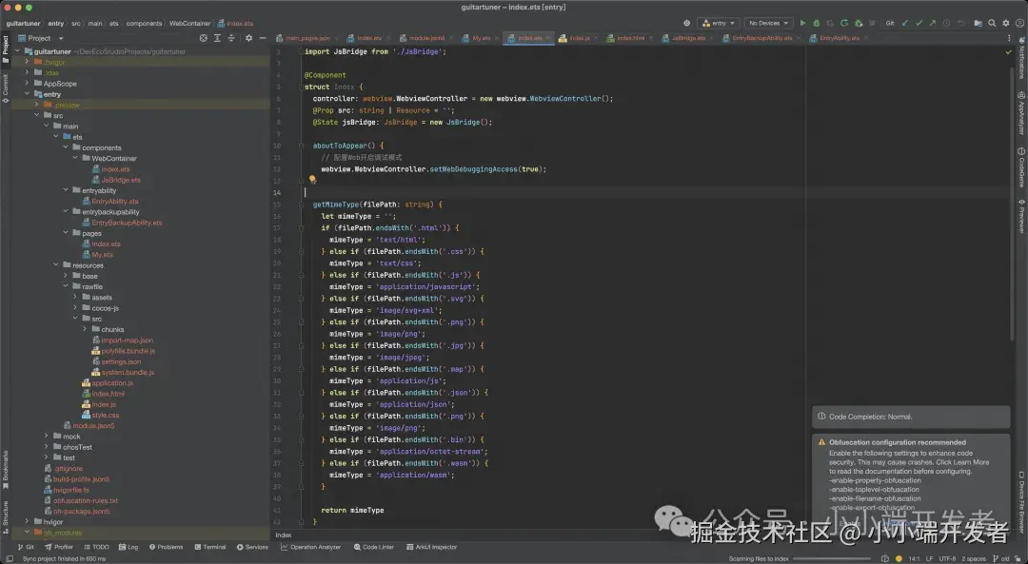Click the UTF-8 encoding status bar entry
The height and width of the screenshot is (564, 1028).
click(x=947, y=558)
